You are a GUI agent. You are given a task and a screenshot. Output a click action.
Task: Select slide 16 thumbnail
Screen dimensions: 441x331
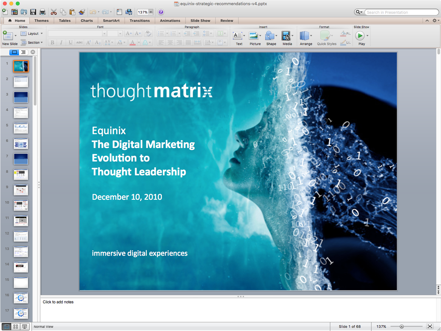(x=21, y=298)
